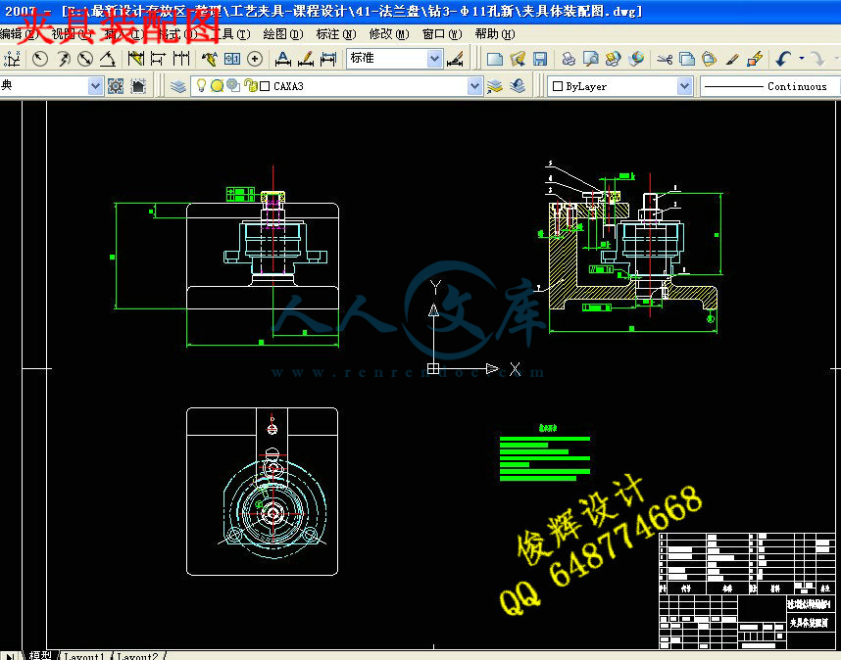Click the Cut scissors icon
Viewport: 841px width, 660px height.
(x=664, y=59)
